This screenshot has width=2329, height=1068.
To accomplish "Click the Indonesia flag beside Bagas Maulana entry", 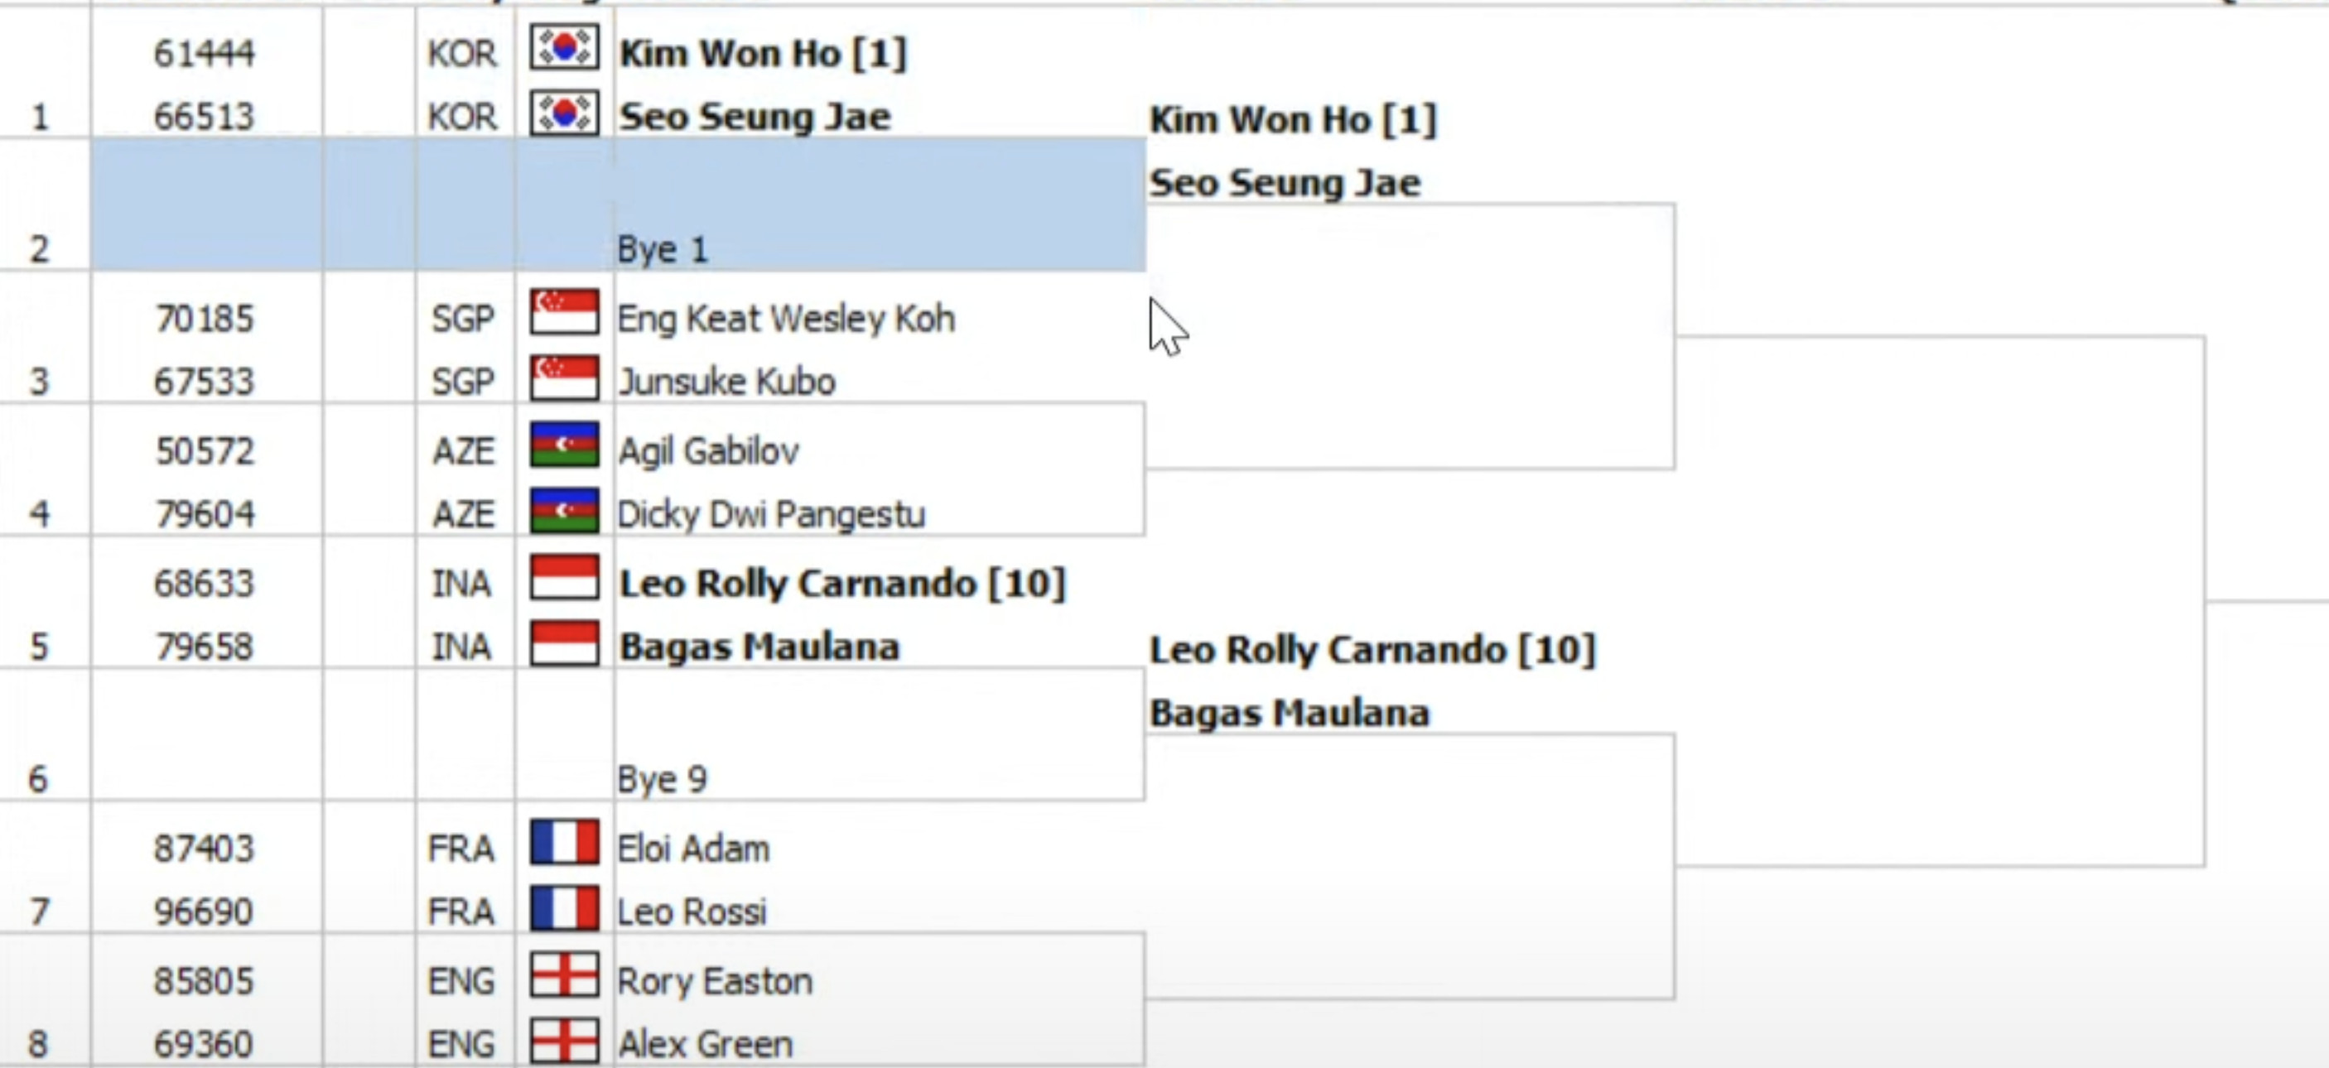I will coord(564,643).
